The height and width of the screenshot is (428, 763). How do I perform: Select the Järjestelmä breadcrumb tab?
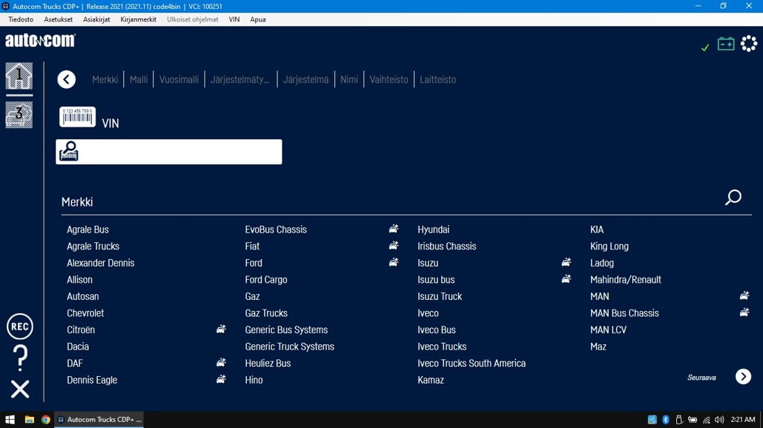pos(306,79)
